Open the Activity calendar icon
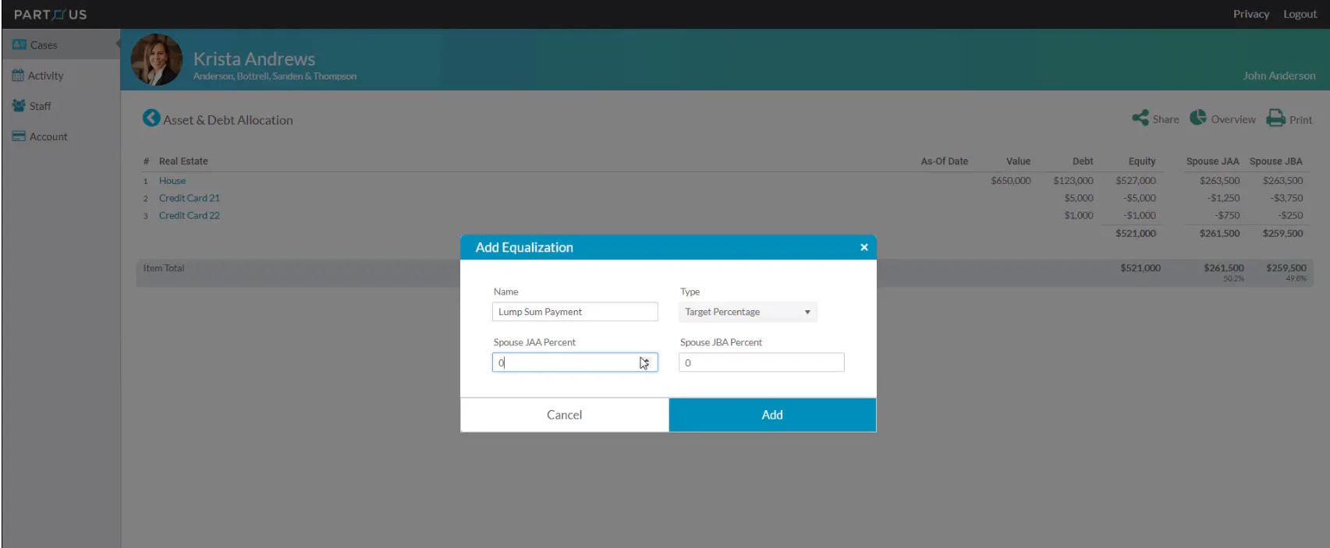Viewport: 1330px width, 548px height. (18, 76)
